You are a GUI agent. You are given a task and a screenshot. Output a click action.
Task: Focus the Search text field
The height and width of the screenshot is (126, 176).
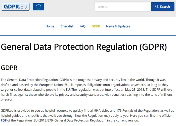(x=122, y=7)
